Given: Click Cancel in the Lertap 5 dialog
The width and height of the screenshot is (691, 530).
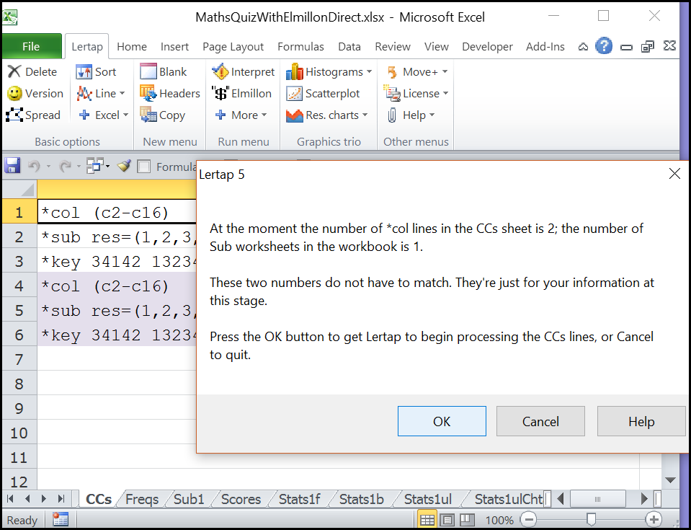Looking at the screenshot, I should pos(540,421).
